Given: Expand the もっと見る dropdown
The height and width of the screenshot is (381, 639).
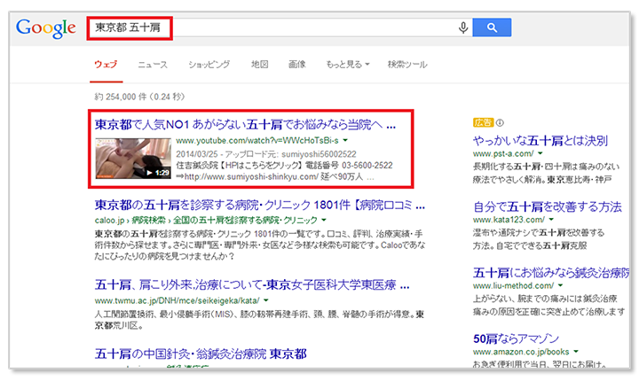Looking at the screenshot, I should tap(348, 65).
